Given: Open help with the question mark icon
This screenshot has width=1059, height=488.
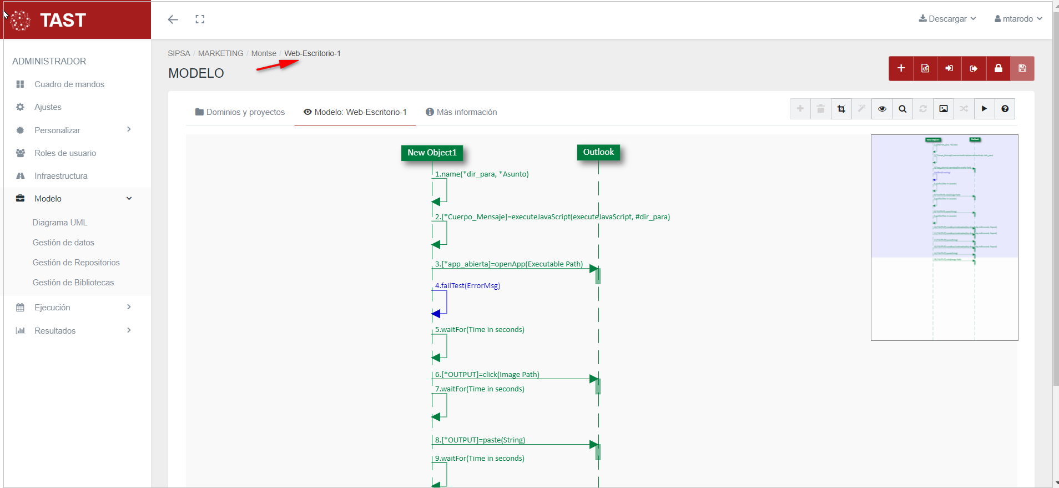Looking at the screenshot, I should point(1005,109).
